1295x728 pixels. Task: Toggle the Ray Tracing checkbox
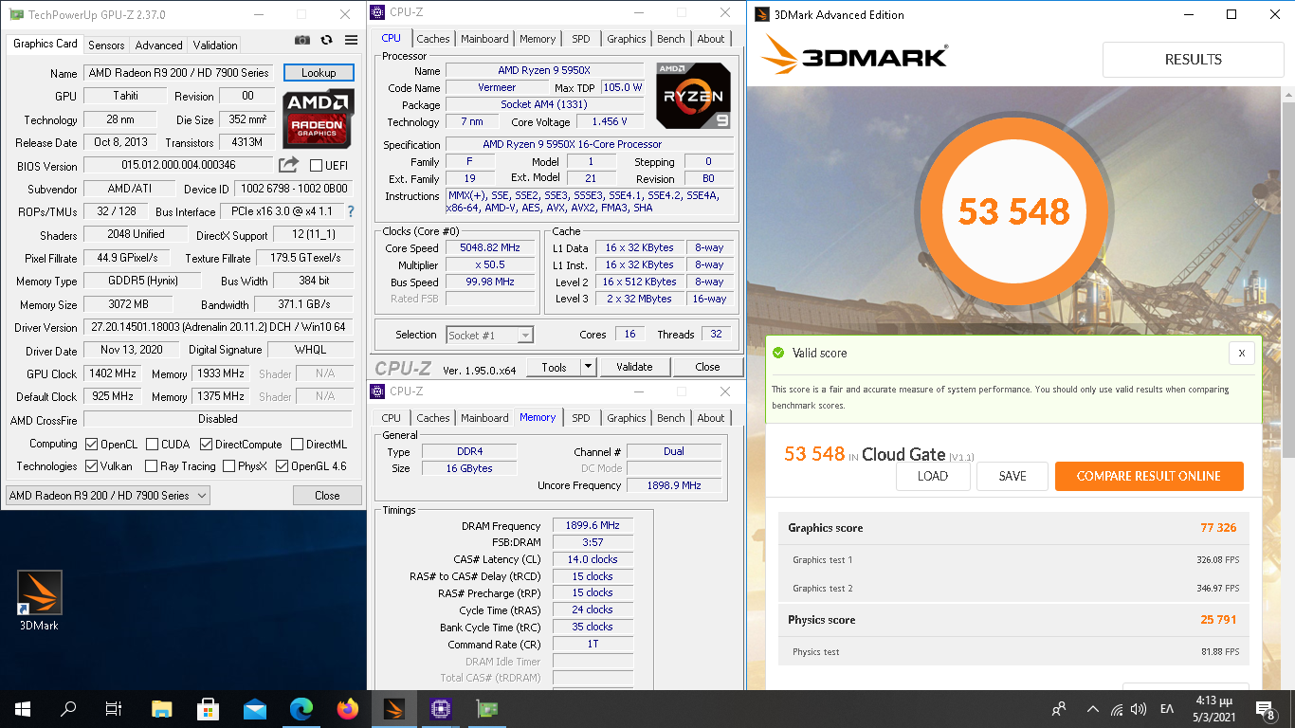coord(152,465)
